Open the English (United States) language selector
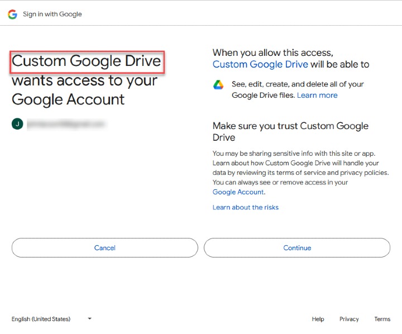Screen dimensions: 402x334 coord(41,319)
